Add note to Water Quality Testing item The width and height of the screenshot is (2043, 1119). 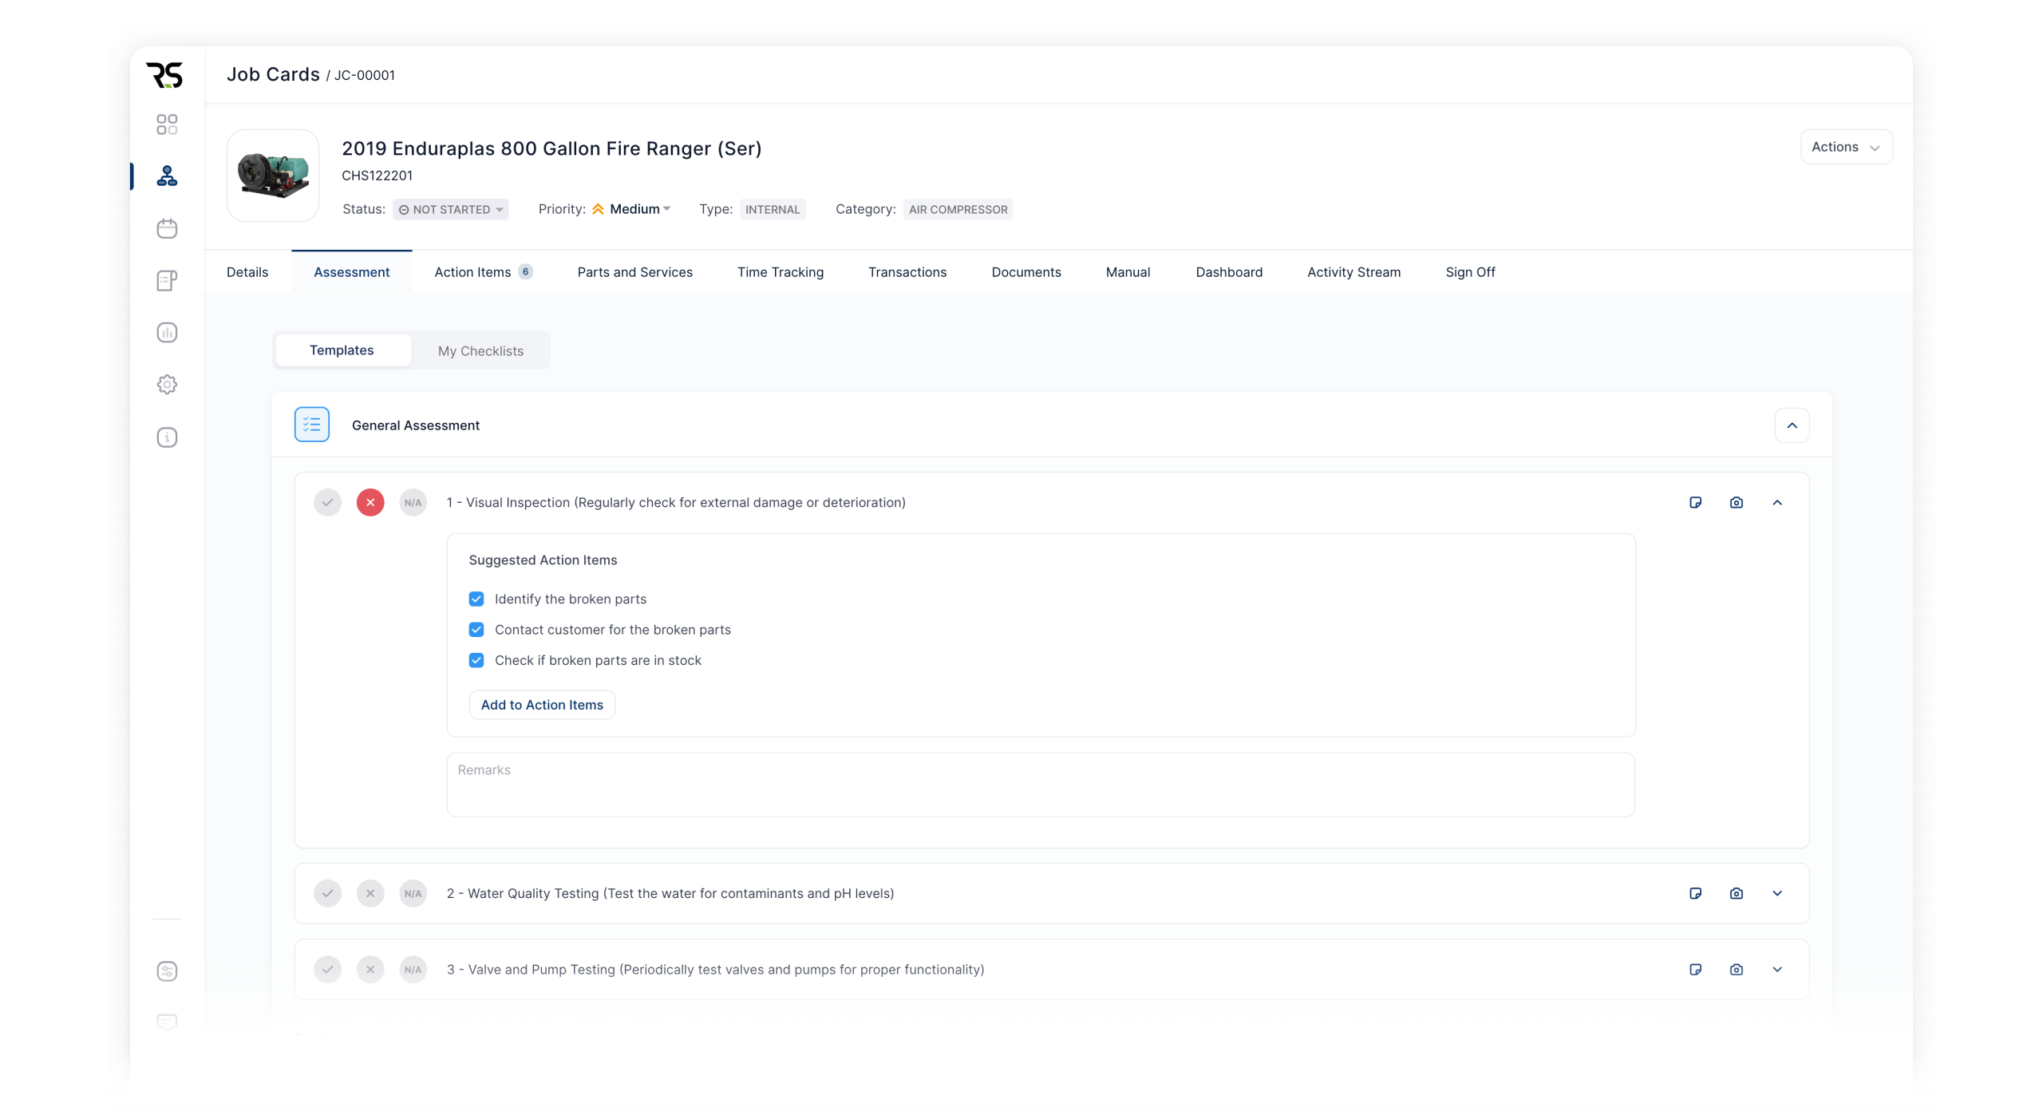point(1695,893)
